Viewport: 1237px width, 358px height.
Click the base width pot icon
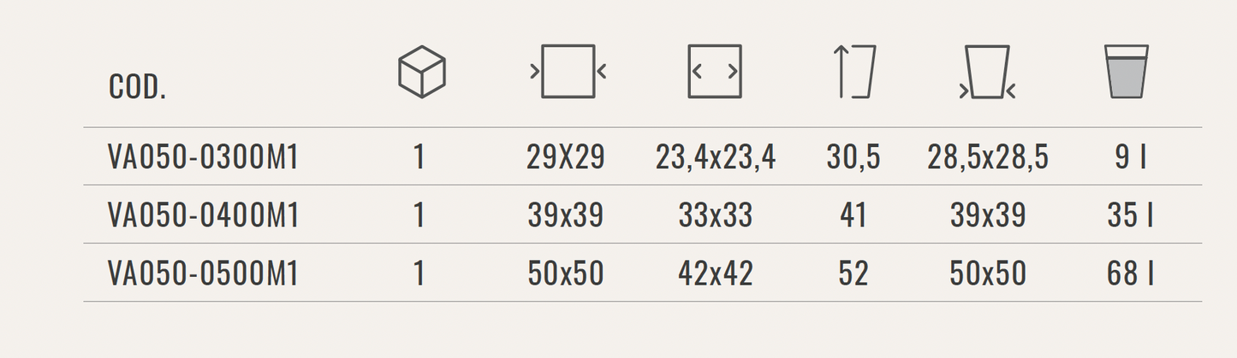[987, 73]
